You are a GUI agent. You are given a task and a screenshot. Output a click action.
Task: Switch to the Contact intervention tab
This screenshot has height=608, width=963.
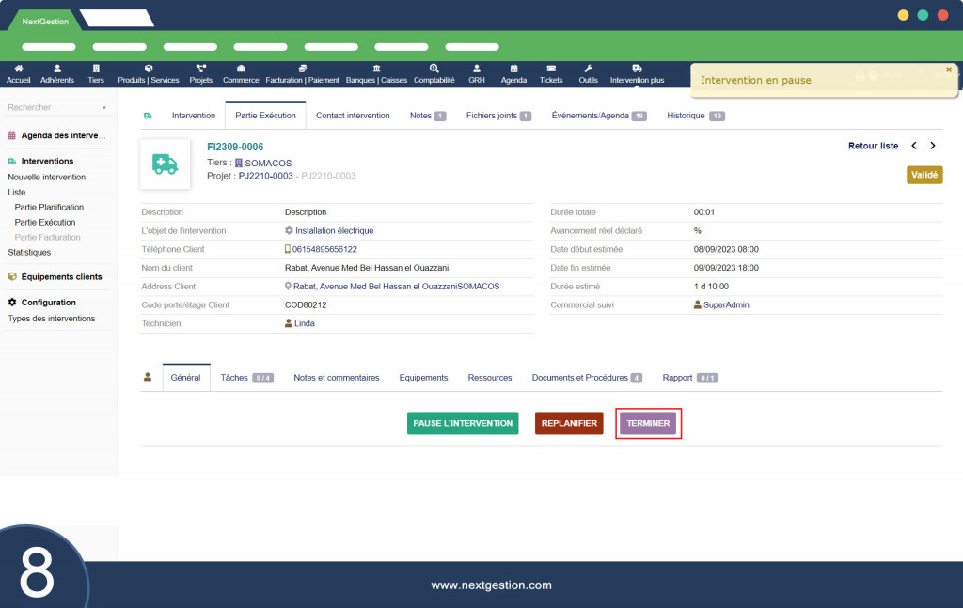[x=353, y=116]
